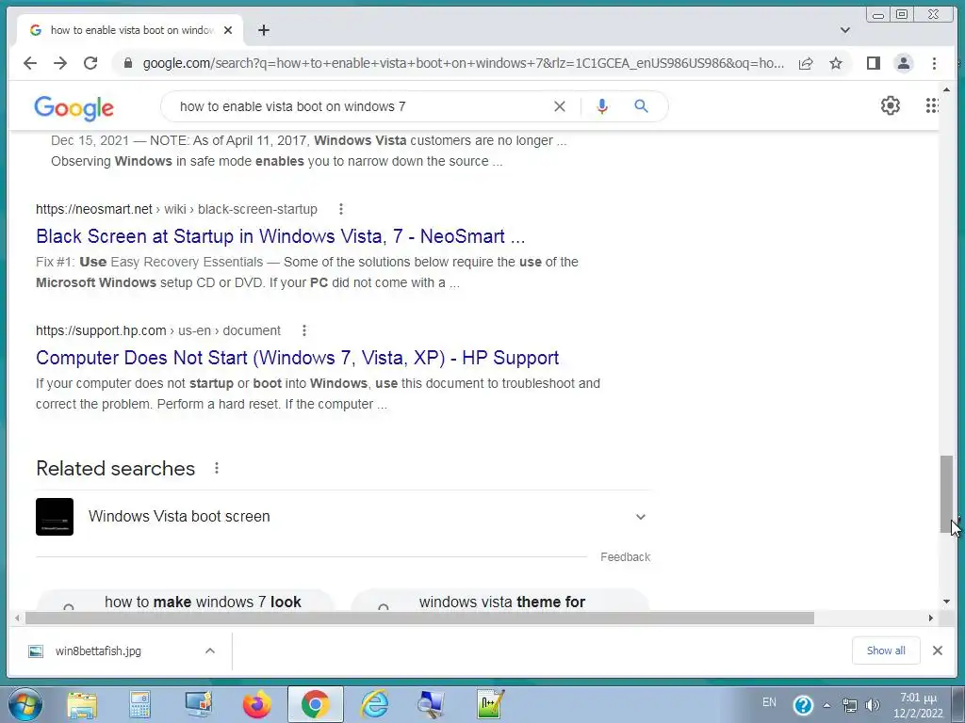The width and height of the screenshot is (965, 723).
Task: Click the vertical scrollbar thumb
Action: click(946, 493)
